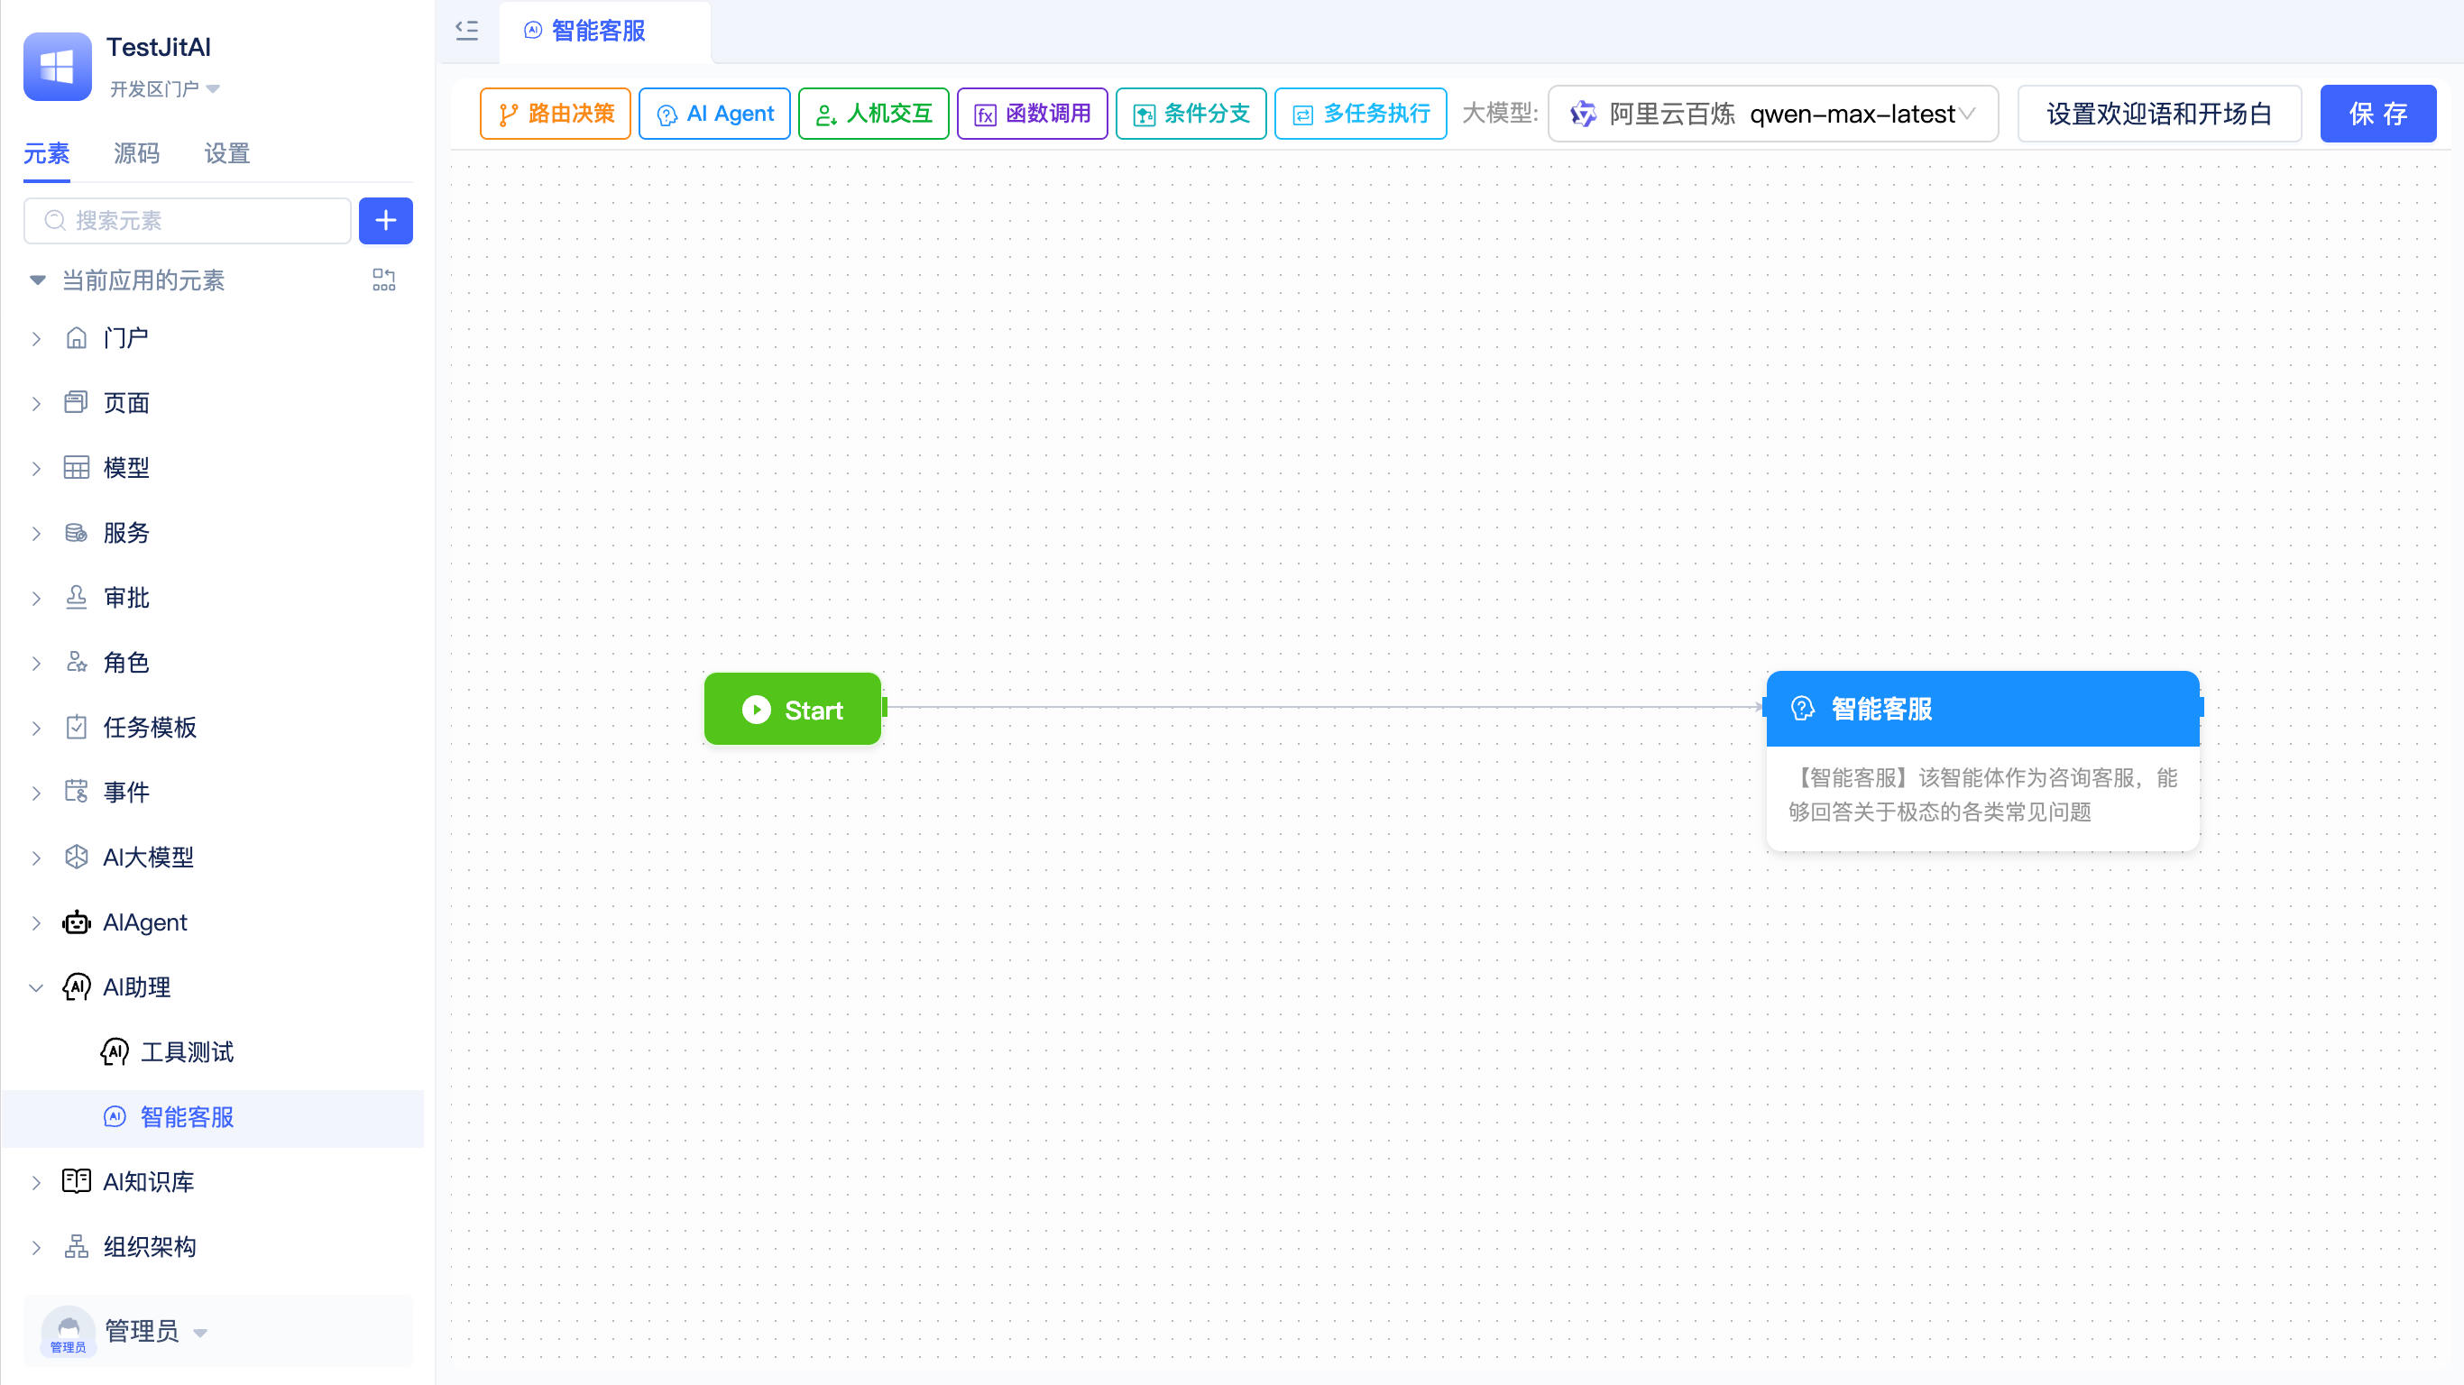The image size is (2464, 1385).
Task: Click the TestJitAI app title
Action: (x=158, y=47)
